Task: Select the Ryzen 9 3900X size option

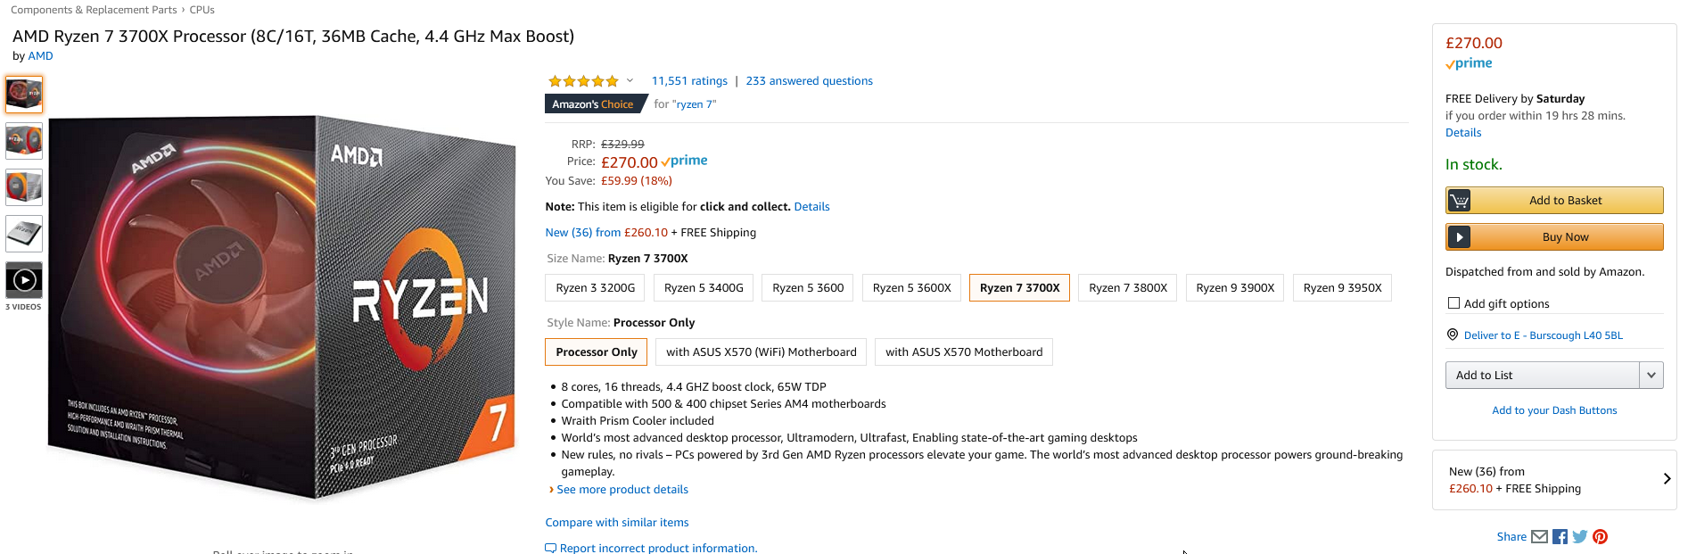Action: [x=1235, y=287]
